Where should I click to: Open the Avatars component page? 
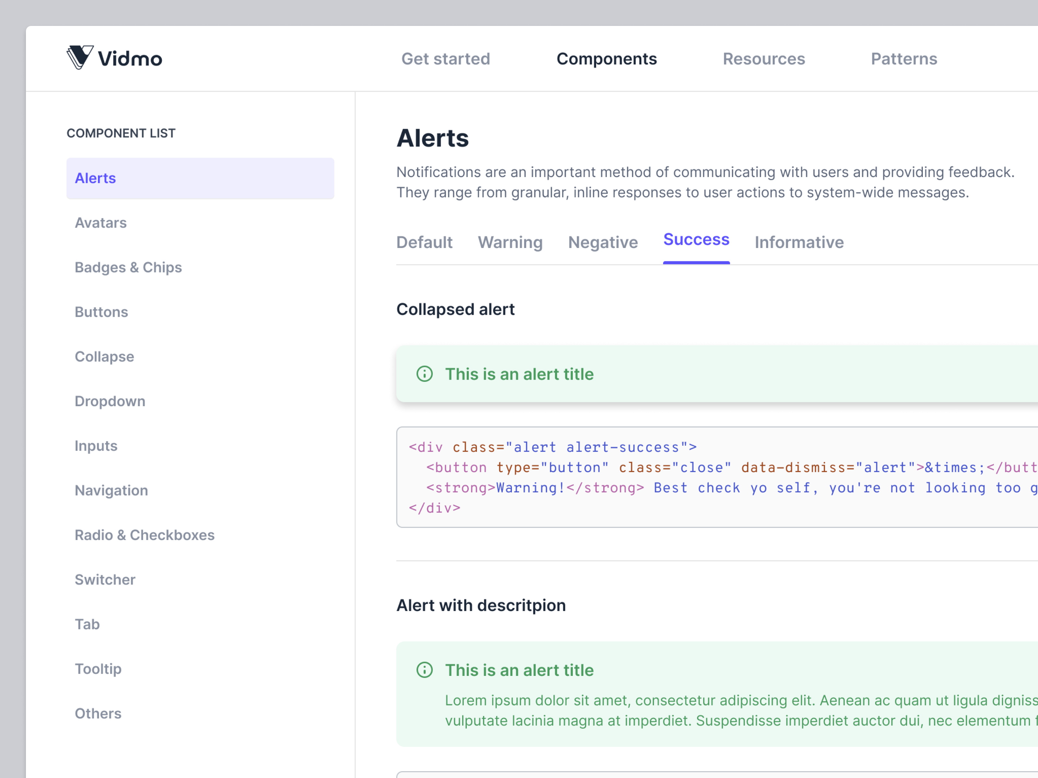click(101, 223)
